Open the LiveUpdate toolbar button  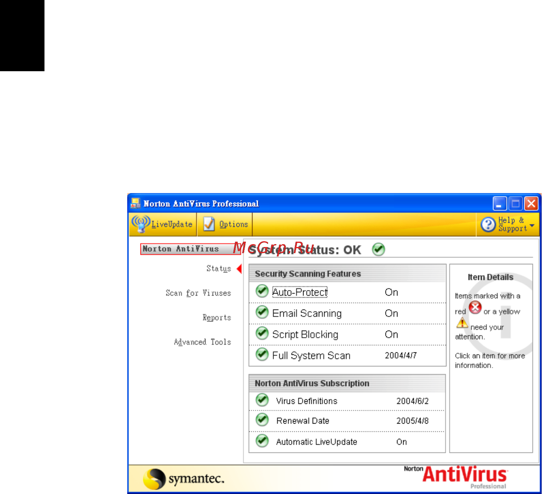coord(163,224)
